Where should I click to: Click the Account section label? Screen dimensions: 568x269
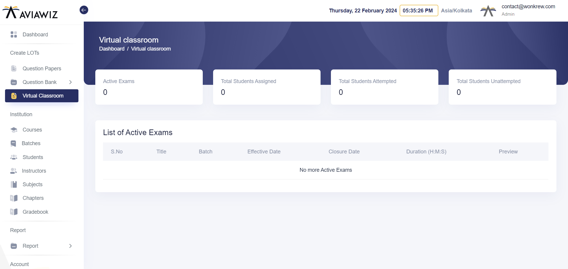[20, 264]
